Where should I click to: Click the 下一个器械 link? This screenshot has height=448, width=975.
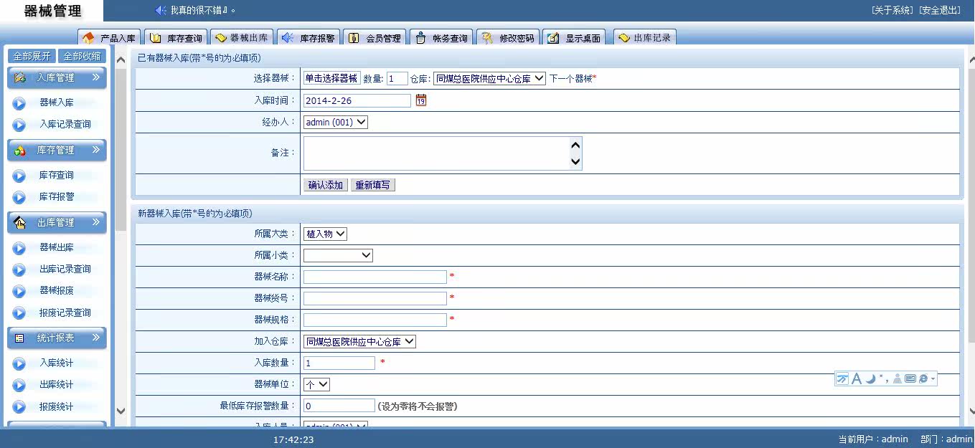tap(571, 79)
